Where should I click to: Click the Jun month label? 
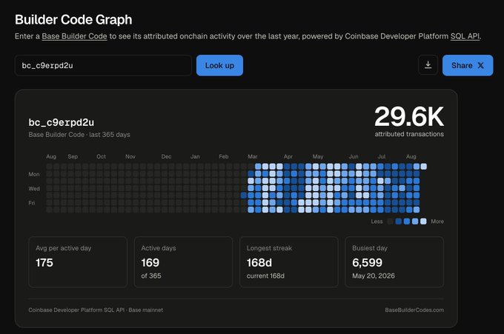tap(354, 156)
